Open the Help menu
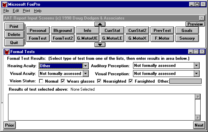208x132 pixels. (x=38, y=11)
